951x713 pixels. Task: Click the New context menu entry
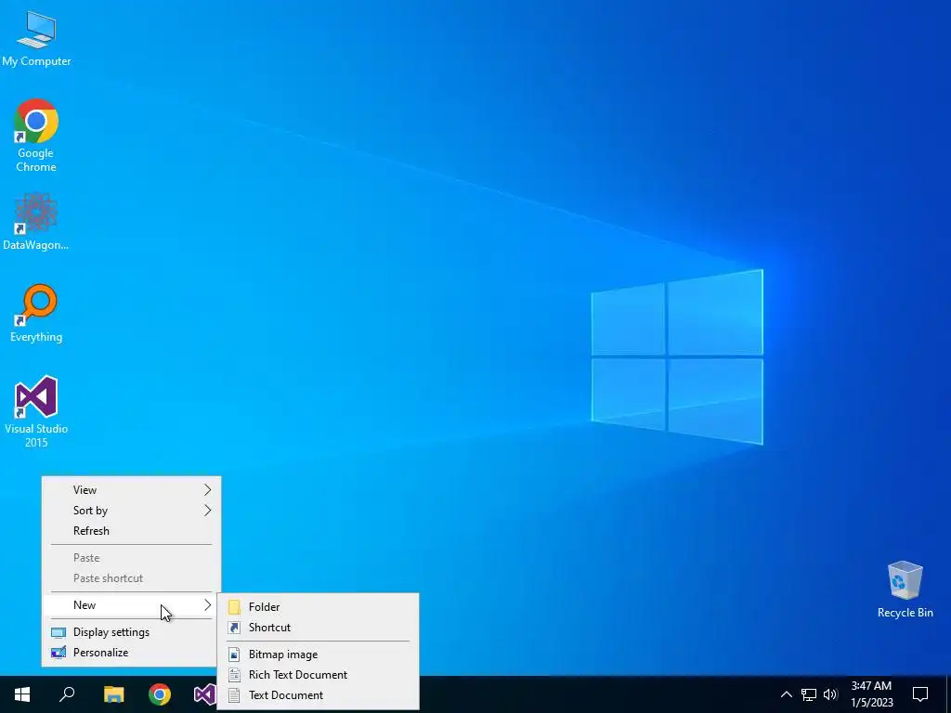click(x=132, y=605)
